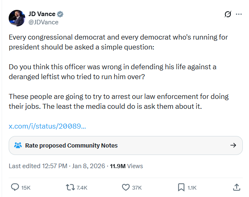This screenshot has height=197, width=249.
Task: Click the JD Vance display name
Action: [42, 14]
